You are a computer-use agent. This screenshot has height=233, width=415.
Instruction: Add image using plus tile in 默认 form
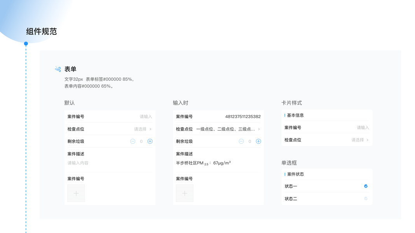pos(76,193)
